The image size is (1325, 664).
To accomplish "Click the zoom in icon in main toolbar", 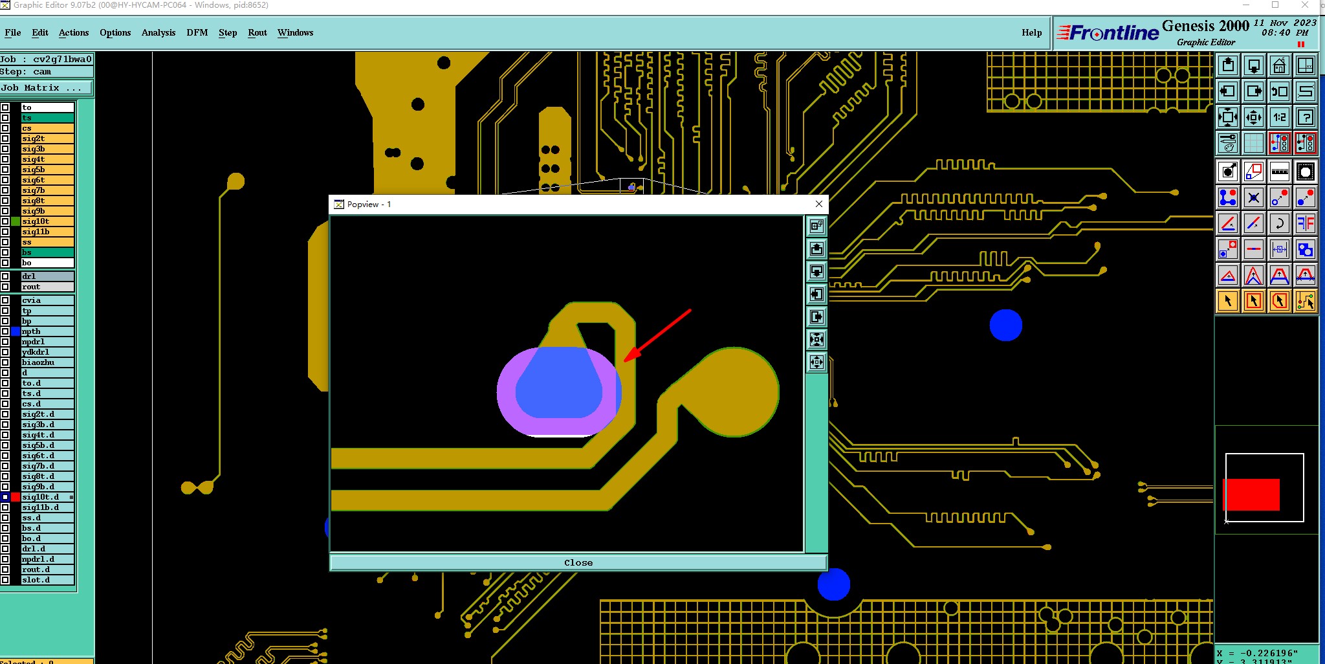I will pyautogui.click(x=1228, y=117).
